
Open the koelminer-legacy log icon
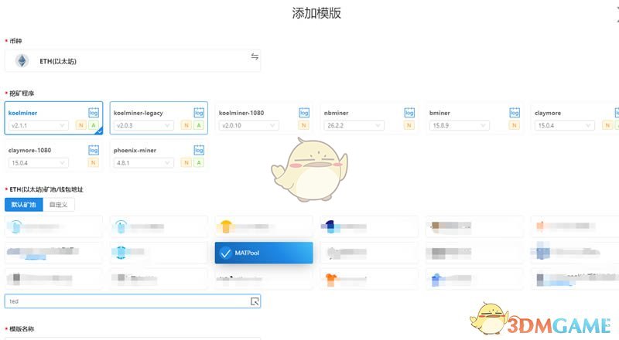point(199,113)
